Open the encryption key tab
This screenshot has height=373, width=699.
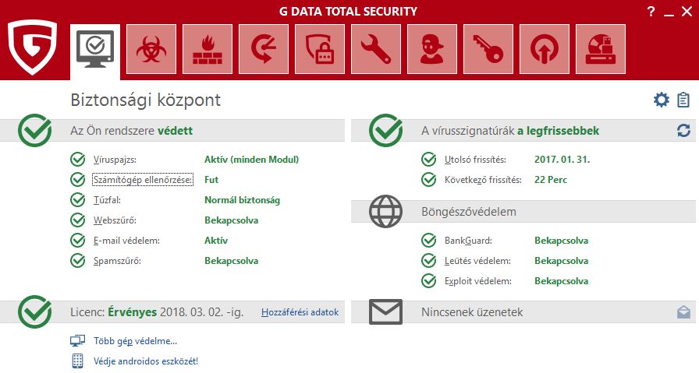488,49
